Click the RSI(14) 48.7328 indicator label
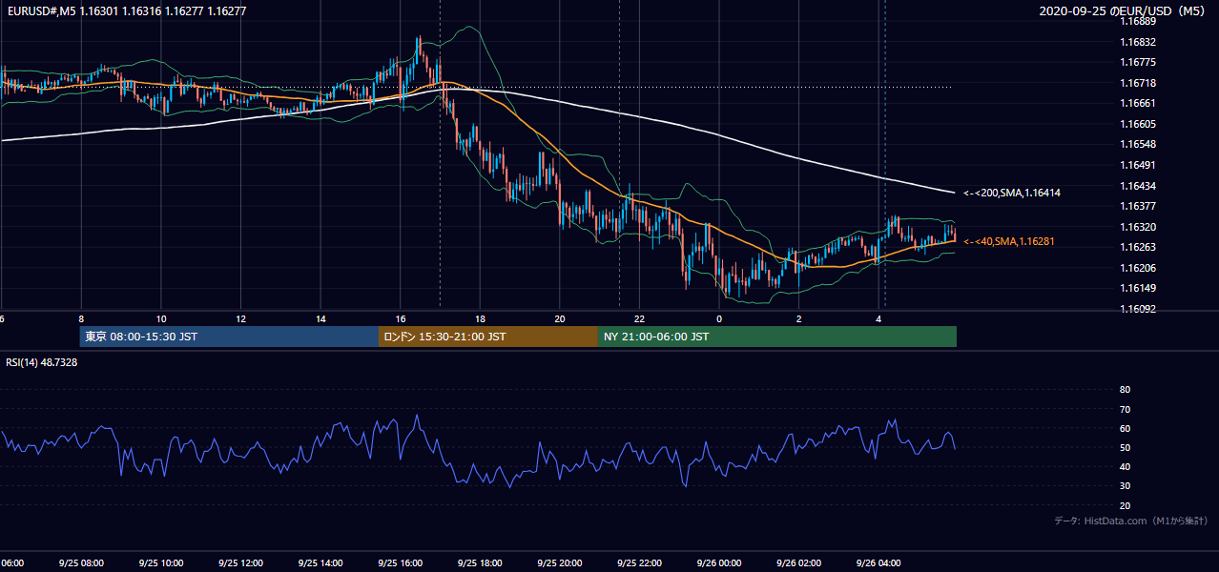The height and width of the screenshot is (572, 1219). pyautogui.click(x=42, y=362)
